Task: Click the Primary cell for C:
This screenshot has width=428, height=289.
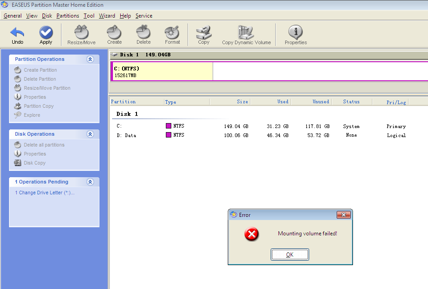Action: (396, 126)
